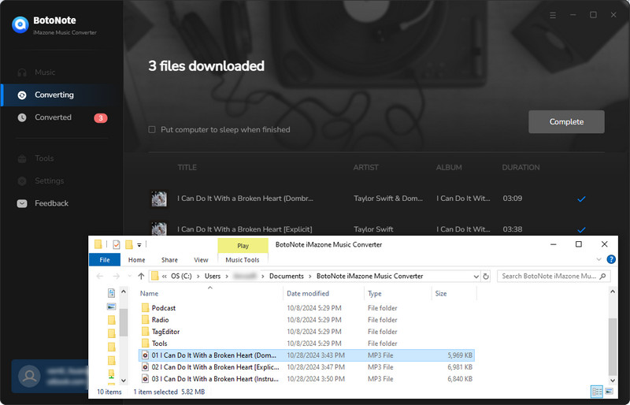
Task: Click OS (C:) in the address breadcrumb
Action: point(181,276)
